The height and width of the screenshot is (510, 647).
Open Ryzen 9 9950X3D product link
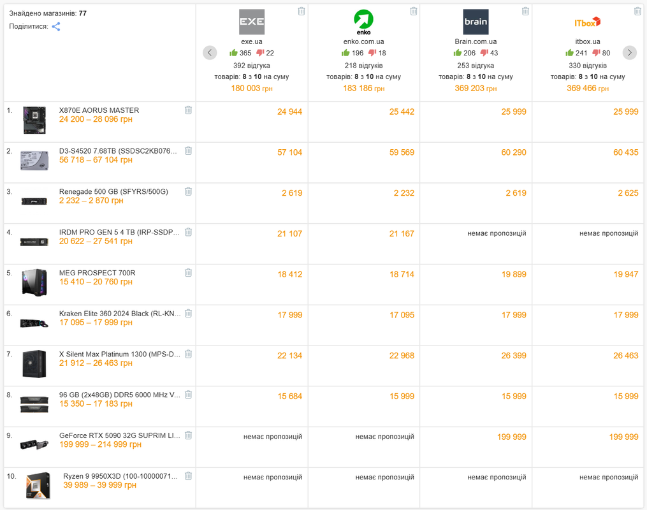click(120, 476)
